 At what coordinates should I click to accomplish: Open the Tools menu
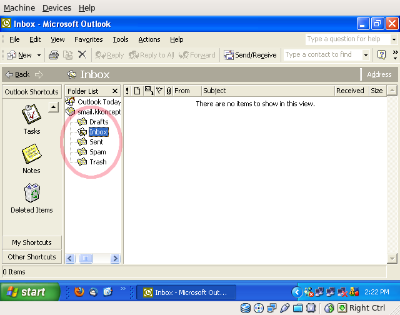(121, 39)
